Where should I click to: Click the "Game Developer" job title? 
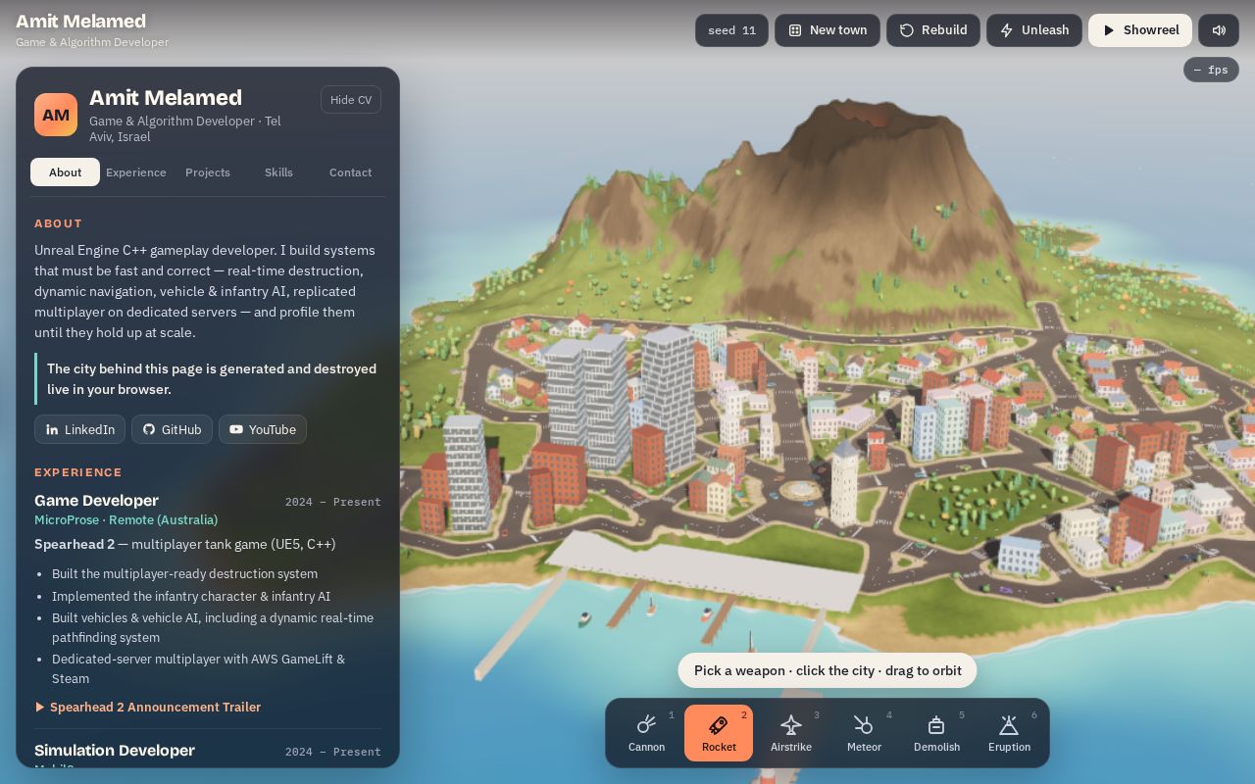[96, 500]
